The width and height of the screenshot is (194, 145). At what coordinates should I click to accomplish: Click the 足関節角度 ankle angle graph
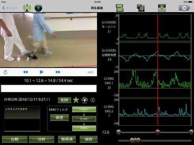155,56
